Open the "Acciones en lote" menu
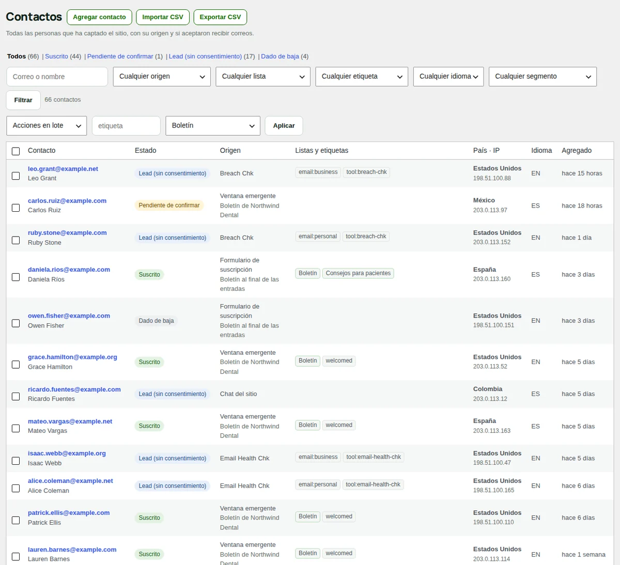620x565 pixels. tap(47, 125)
